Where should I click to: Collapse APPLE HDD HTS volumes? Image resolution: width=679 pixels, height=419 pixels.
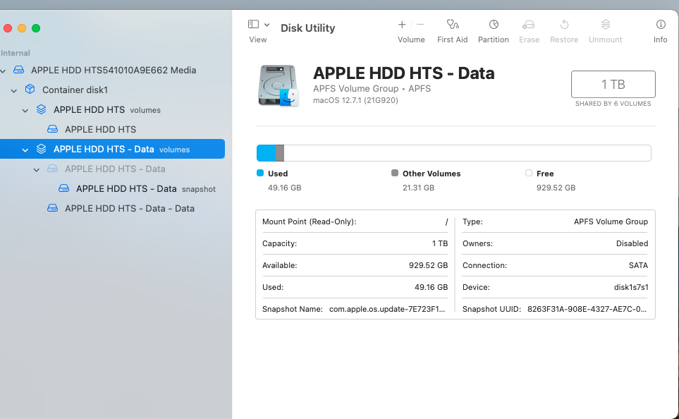(x=25, y=110)
